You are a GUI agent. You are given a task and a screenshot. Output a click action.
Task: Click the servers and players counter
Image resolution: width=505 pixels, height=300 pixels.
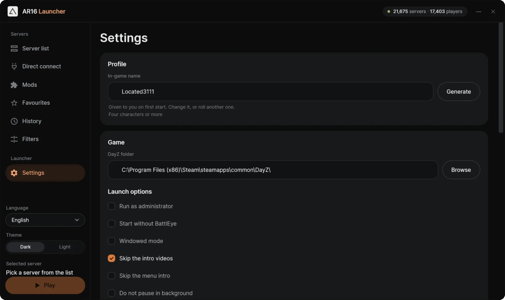tap(425, 12)
